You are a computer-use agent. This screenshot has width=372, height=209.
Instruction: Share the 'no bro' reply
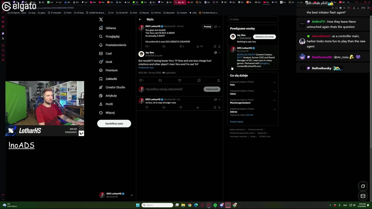tap(219, 107)
